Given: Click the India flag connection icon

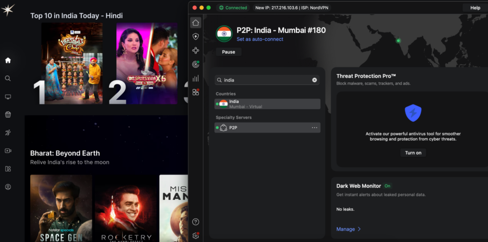Looking at the screenshot, I should pos(224,34).
